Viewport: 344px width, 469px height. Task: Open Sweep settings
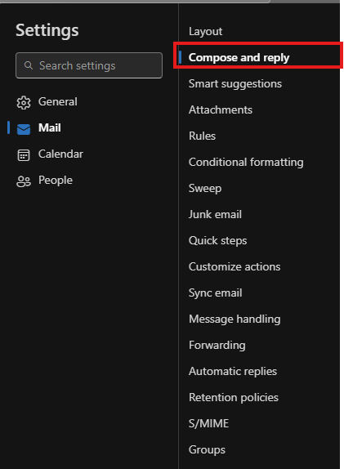(x=205, y=189)
